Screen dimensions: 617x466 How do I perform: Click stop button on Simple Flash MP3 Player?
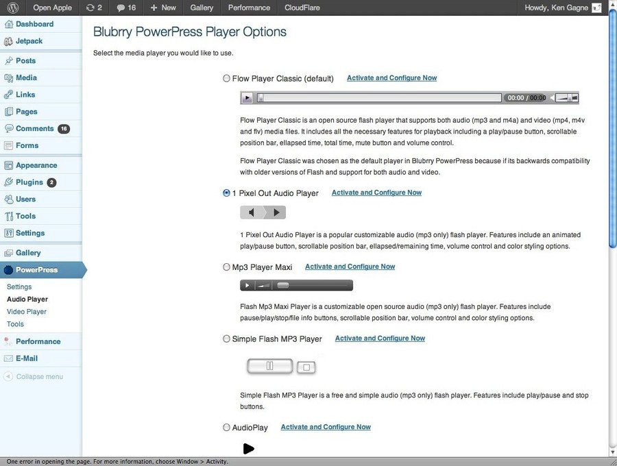306,367
